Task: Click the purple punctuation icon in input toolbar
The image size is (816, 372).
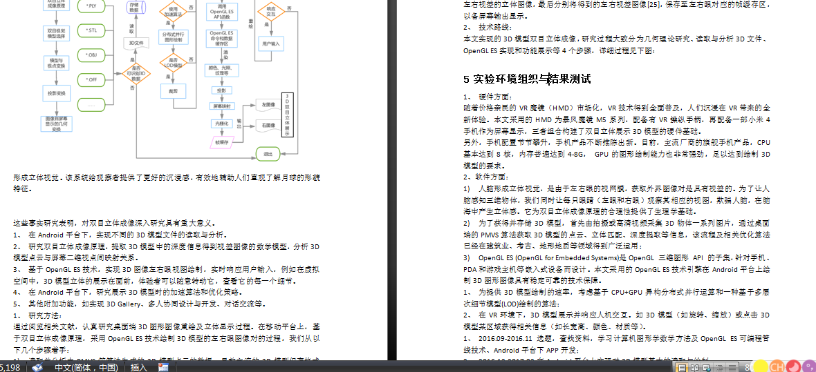Action: 809,366
